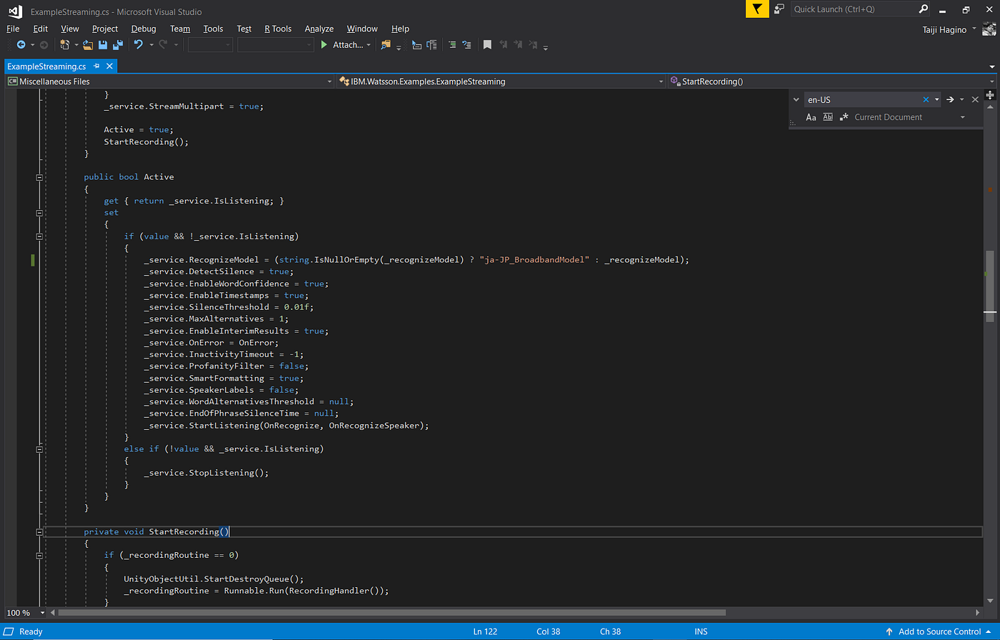Open the Current Document search scope dropdown

tap(963, 116)
